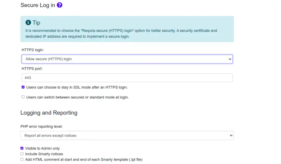Click the arrow on the HTTPS login select
Screen dimensions: 281x164
point(230,59)
